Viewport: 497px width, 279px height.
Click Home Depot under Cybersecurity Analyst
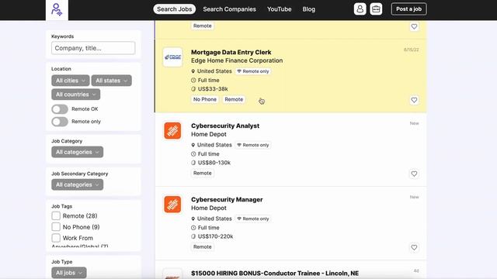coord(209,134)
